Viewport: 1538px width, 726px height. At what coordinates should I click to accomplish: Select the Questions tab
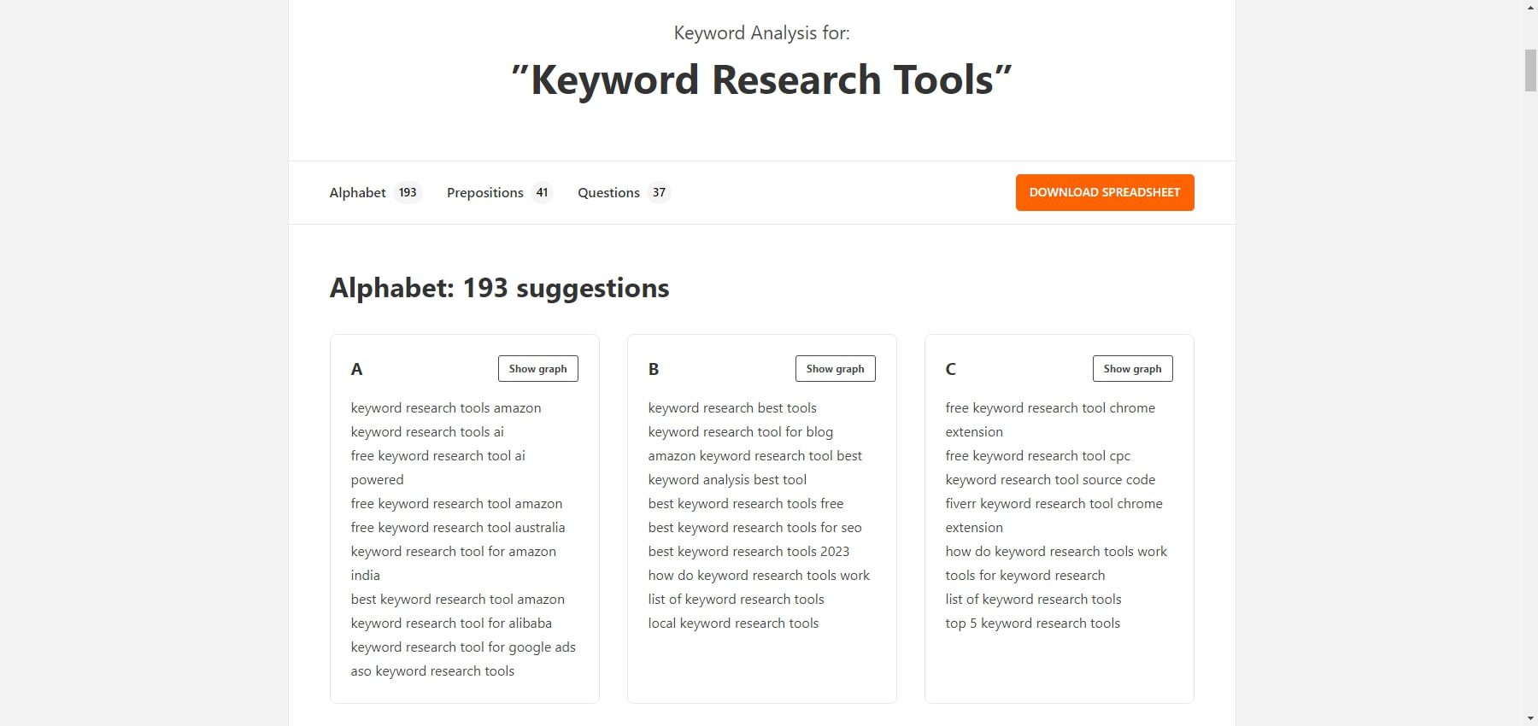click(623, 193)
